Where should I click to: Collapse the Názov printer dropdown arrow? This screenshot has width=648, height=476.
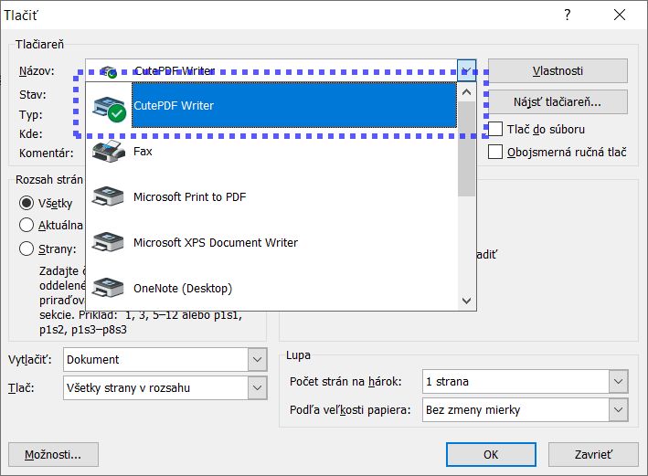coord(466,70)
